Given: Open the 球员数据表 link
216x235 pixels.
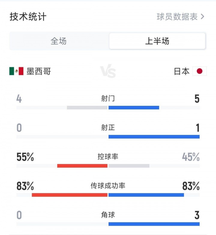Looking at the screenshot, I should coord(177,16).
